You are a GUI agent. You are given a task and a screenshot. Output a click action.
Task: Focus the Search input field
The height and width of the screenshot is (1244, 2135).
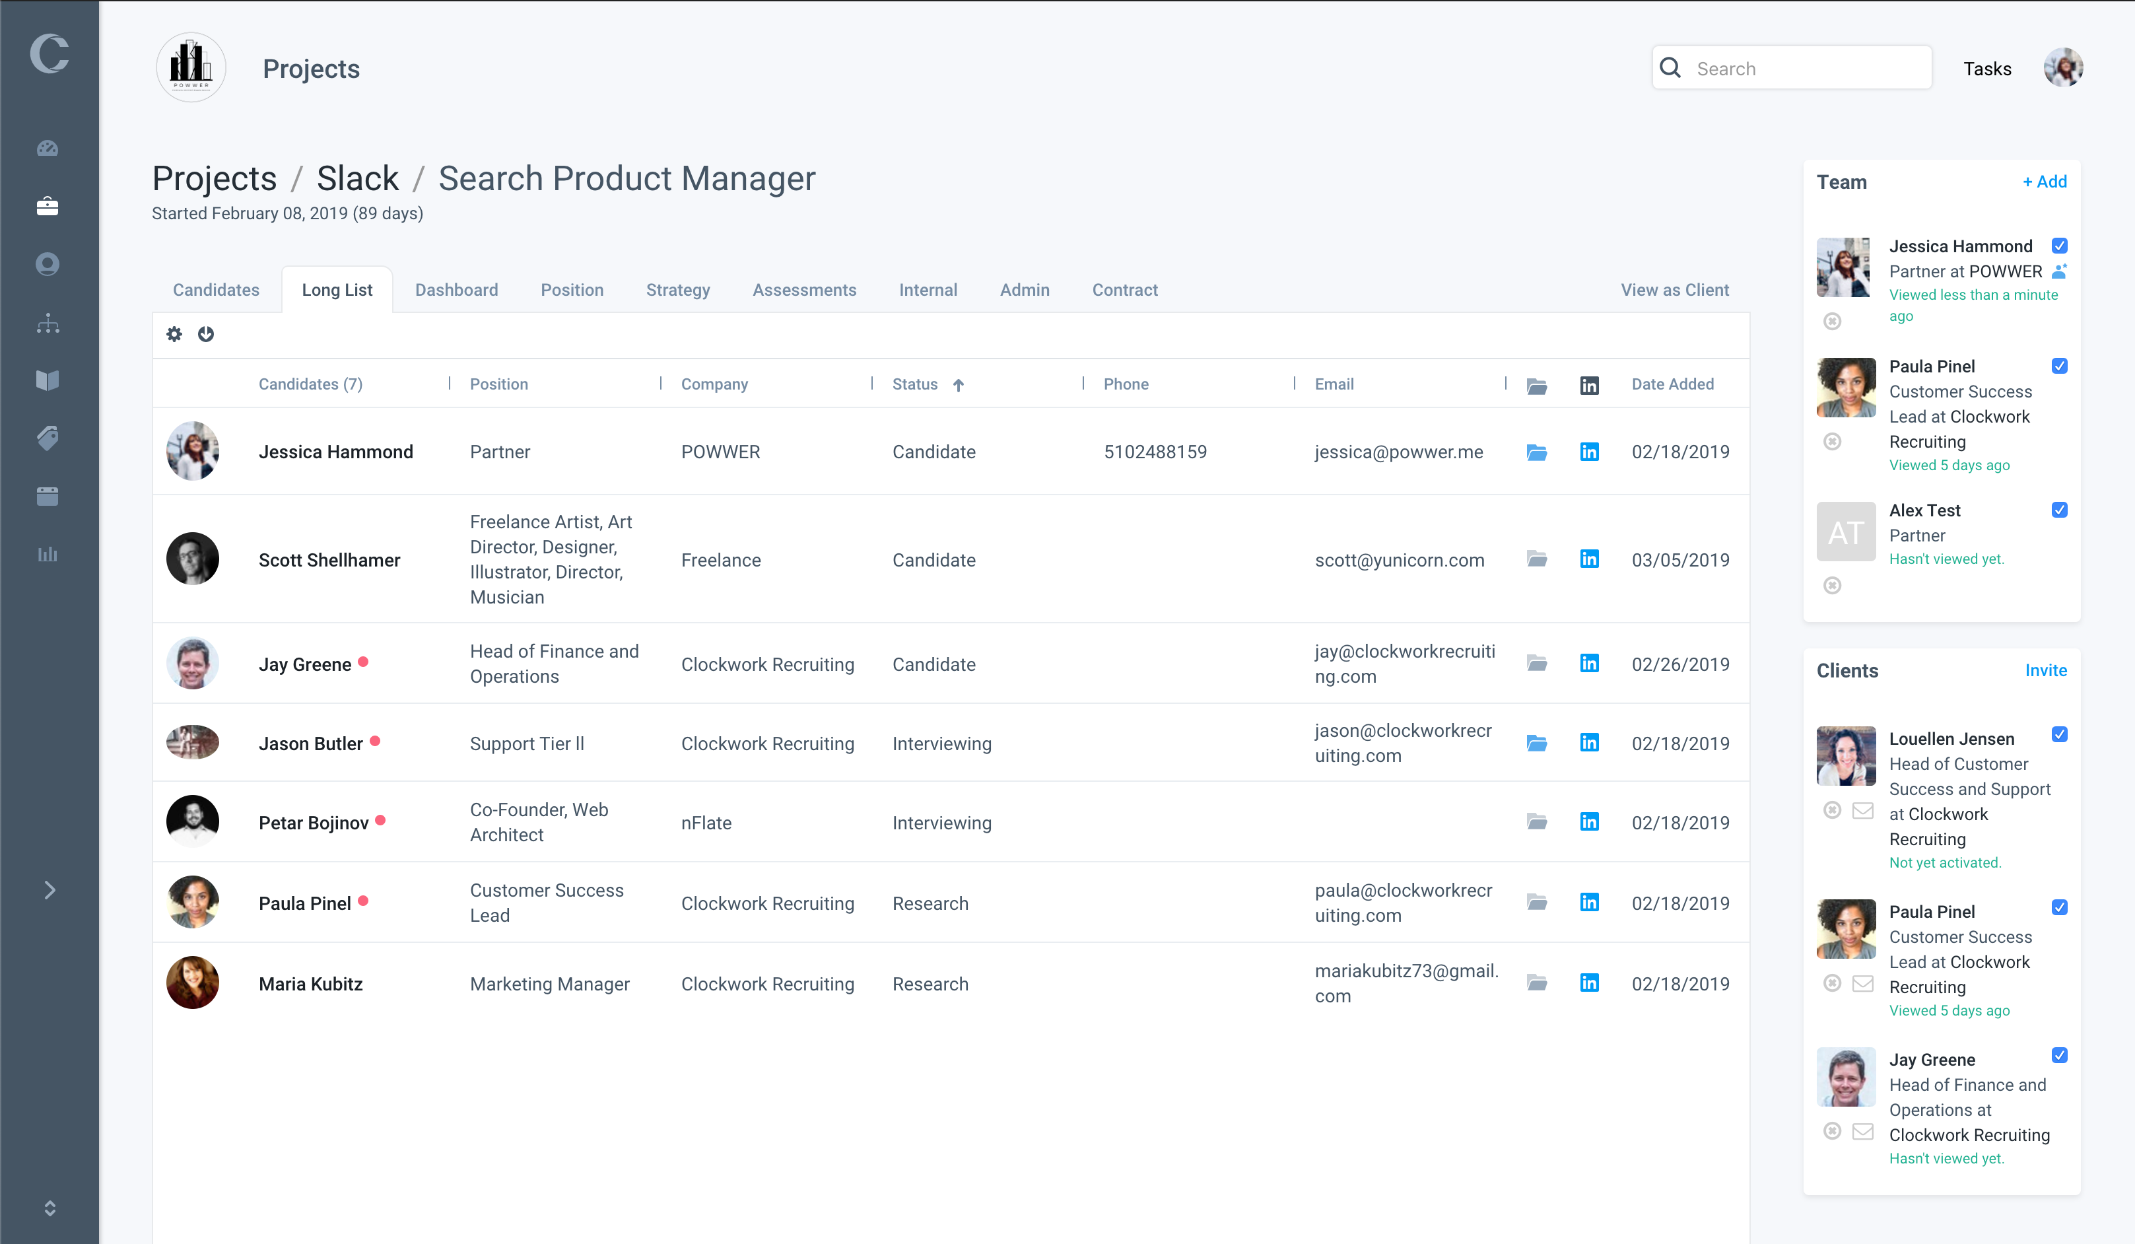[1792, 68]
